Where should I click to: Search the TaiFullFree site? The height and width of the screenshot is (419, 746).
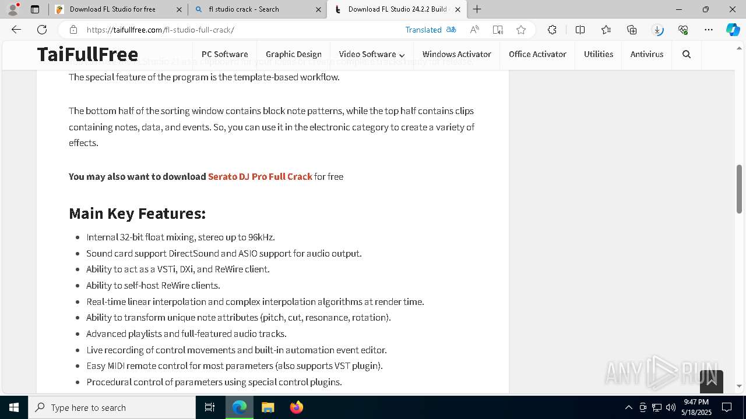[687, 54]
